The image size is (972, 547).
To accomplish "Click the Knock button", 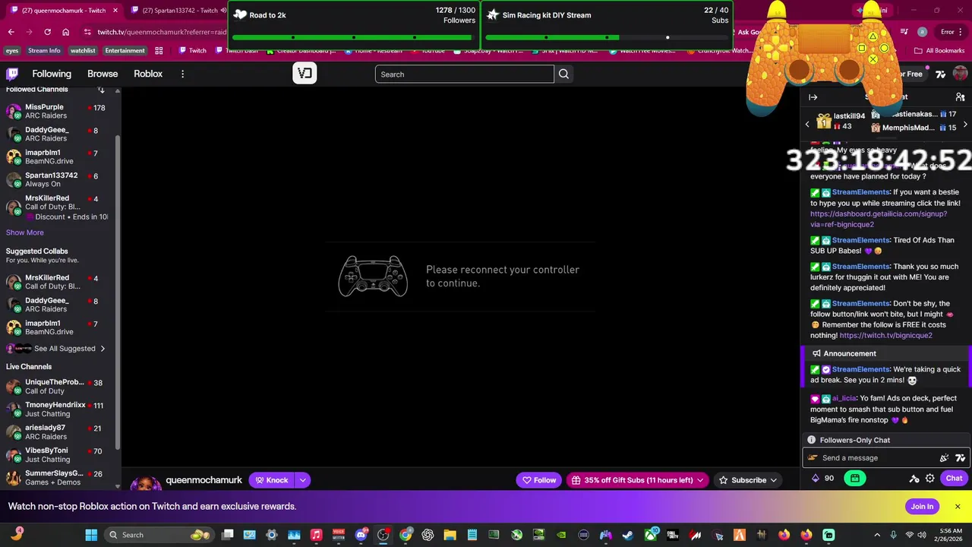I will pyautogui.click(x=273, y=480).
